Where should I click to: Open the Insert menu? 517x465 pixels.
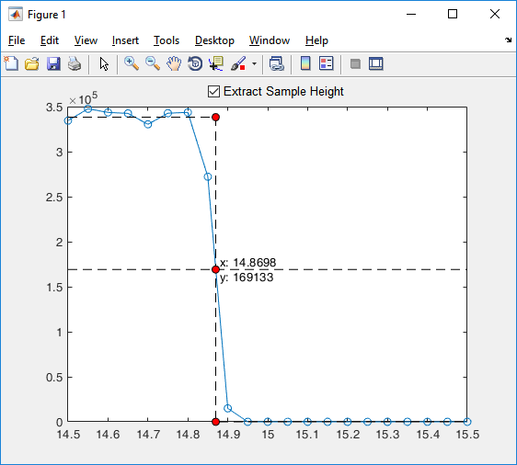(125, 40)
